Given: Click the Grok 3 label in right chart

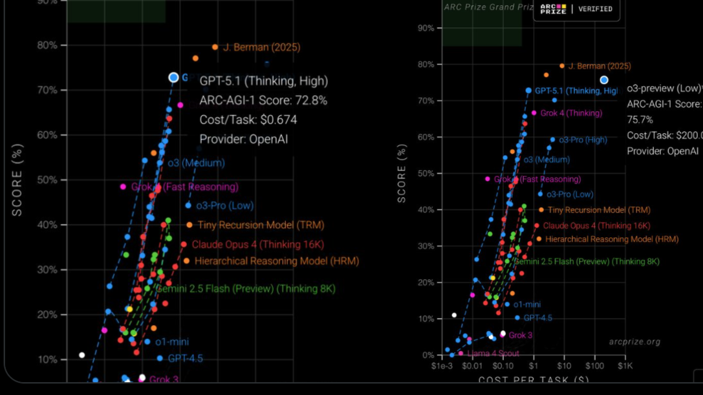Looking at the screenshot, I should coord(520,336).
